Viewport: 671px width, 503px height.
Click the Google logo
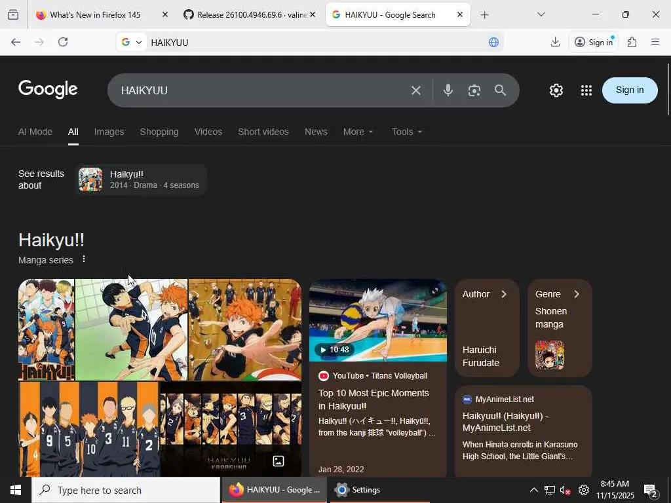[48, 89]
